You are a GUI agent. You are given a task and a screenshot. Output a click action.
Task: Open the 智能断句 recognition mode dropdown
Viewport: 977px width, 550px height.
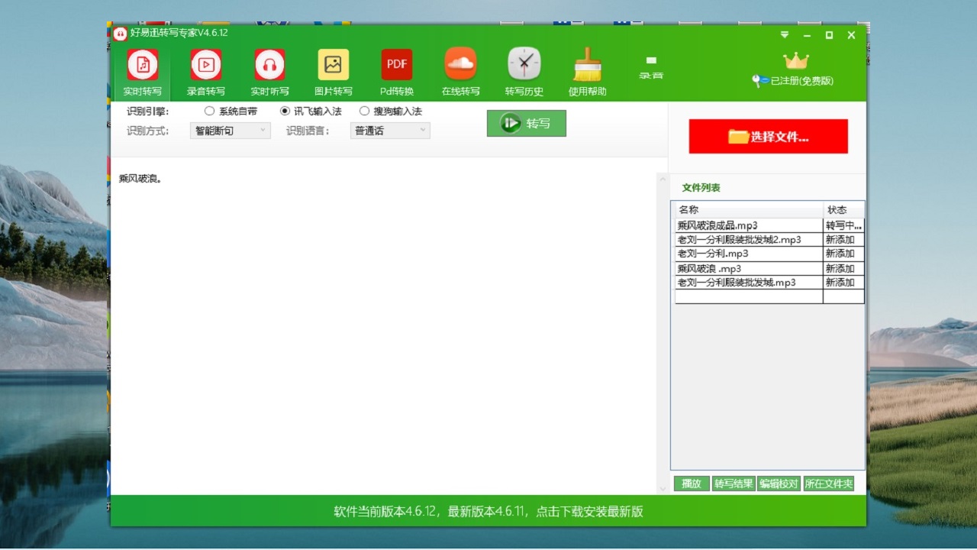pyautogui.click(x=230, y=131)
